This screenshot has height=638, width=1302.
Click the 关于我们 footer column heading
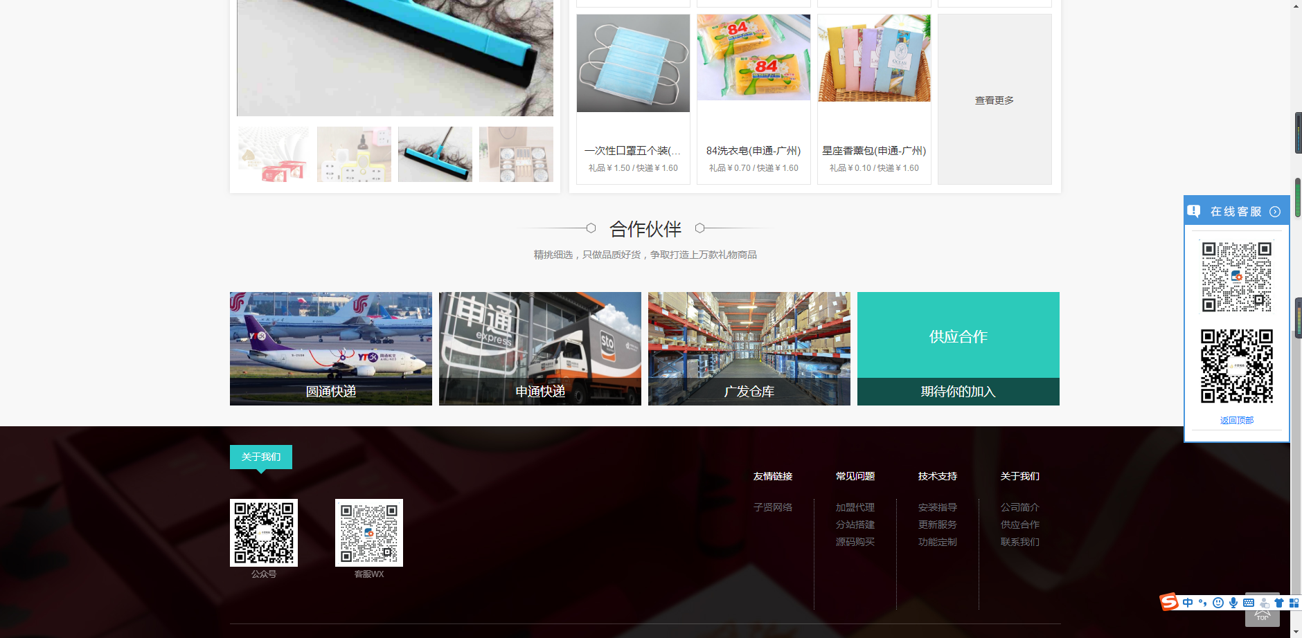(1020, 476)
